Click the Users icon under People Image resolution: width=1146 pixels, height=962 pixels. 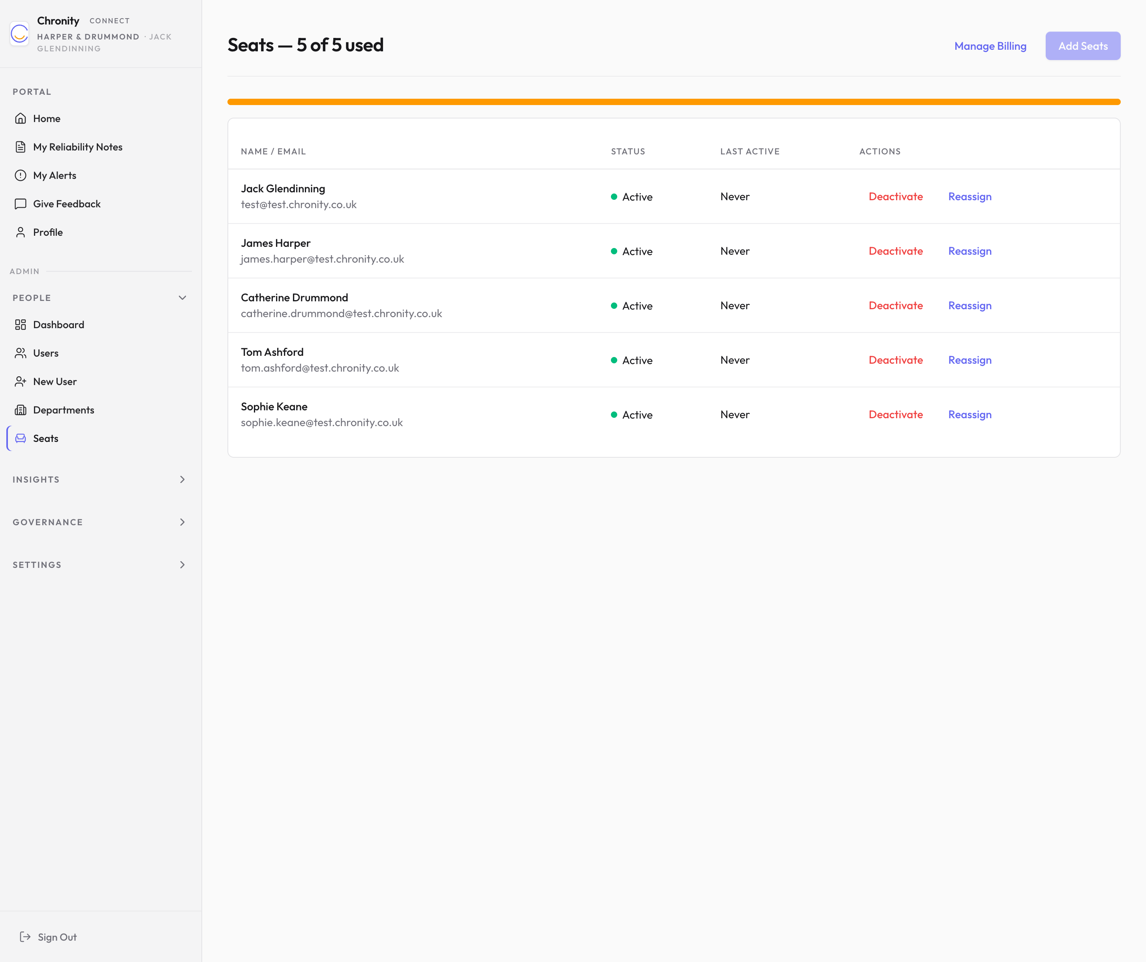(x=21, y=353)
